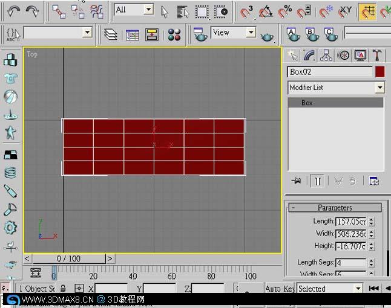Screen dimensions: 391x308
Task: Open the View render type dropdown
Action: pos(251,33)
